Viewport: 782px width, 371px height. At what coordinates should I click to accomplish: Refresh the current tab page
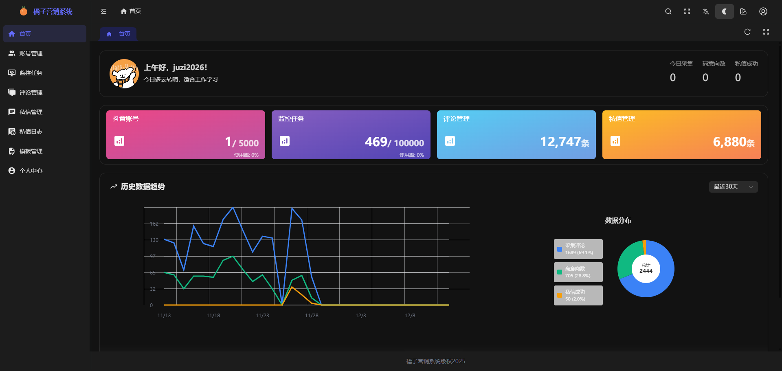point(747,32)
